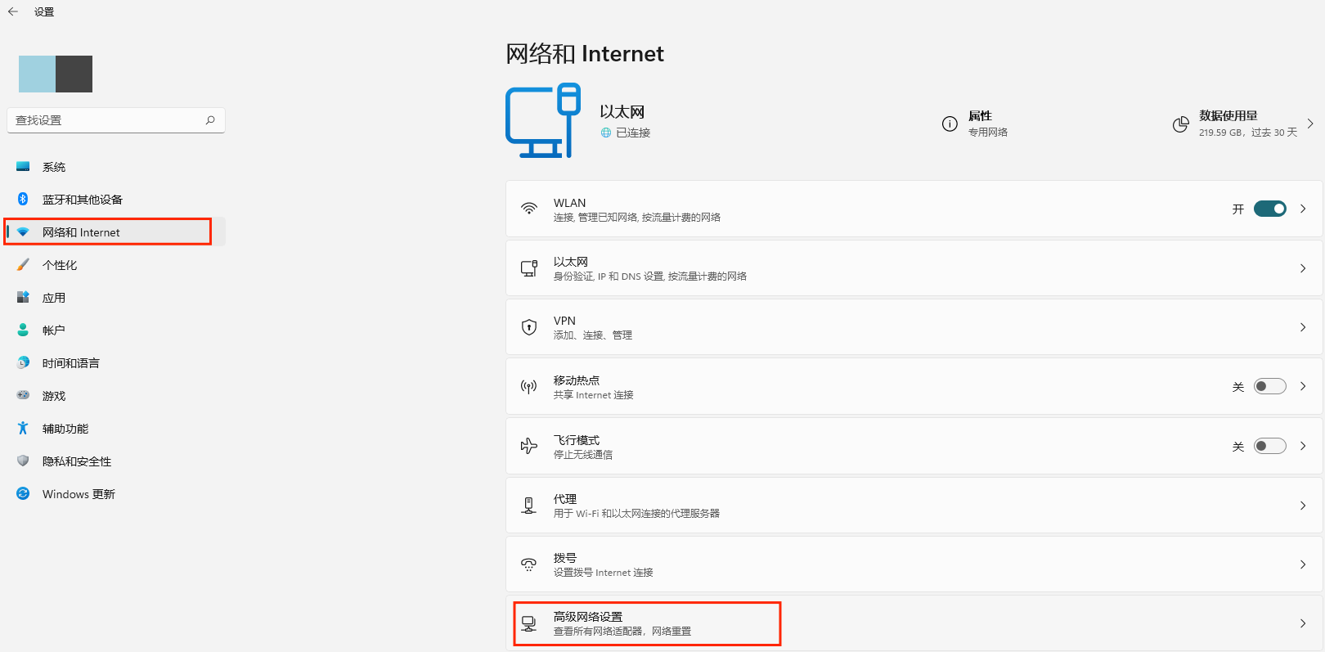1325x652 pixels.
Task: Open 拨号 row chevron arrow
Action: [1303, 564]
